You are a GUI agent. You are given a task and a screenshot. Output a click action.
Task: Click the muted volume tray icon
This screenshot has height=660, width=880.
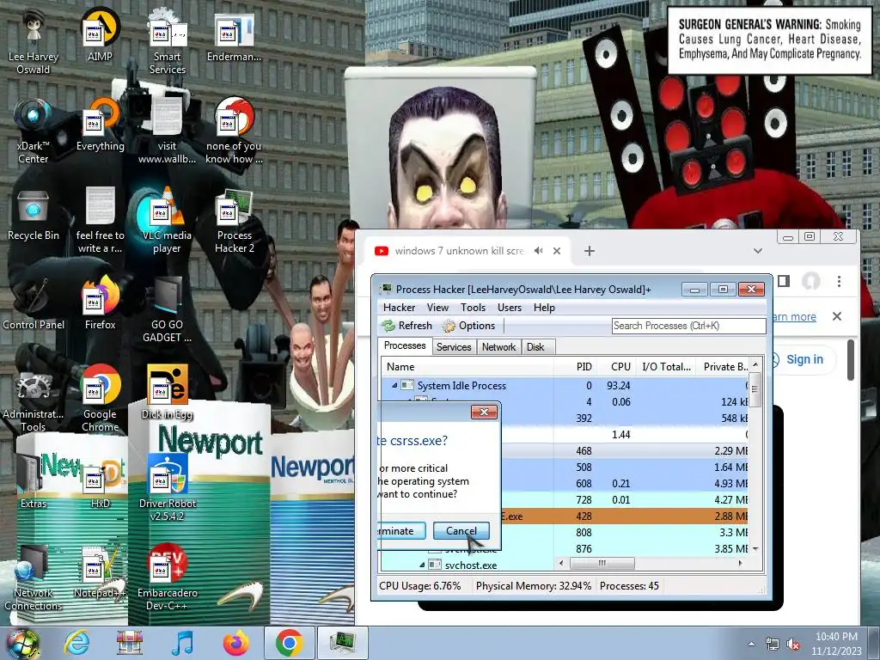pos(793,645)
